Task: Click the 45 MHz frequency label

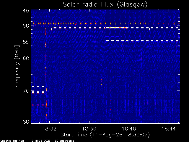Action: tap(26, 11)
